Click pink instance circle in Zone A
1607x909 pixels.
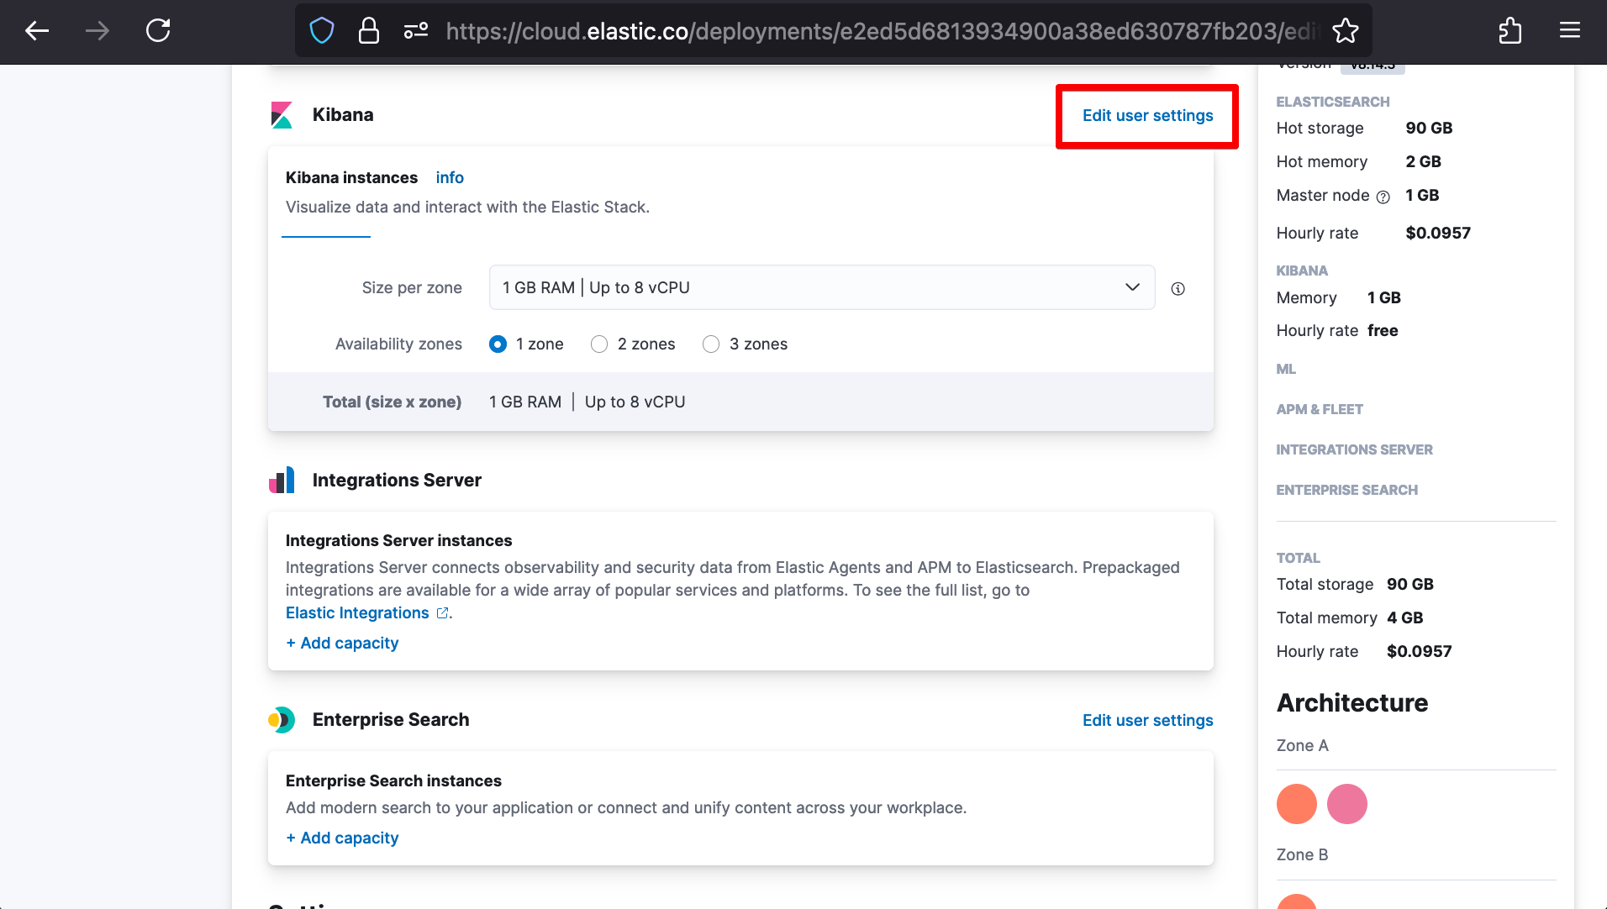point(1347,804)
